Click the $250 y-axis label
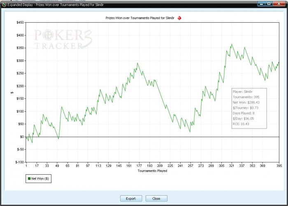The image size is (288, 206). coord(20,73)
